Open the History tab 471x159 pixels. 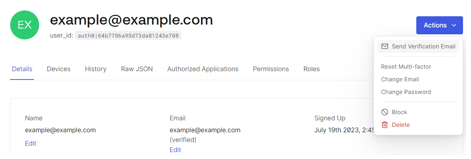[x=96, y=69]
